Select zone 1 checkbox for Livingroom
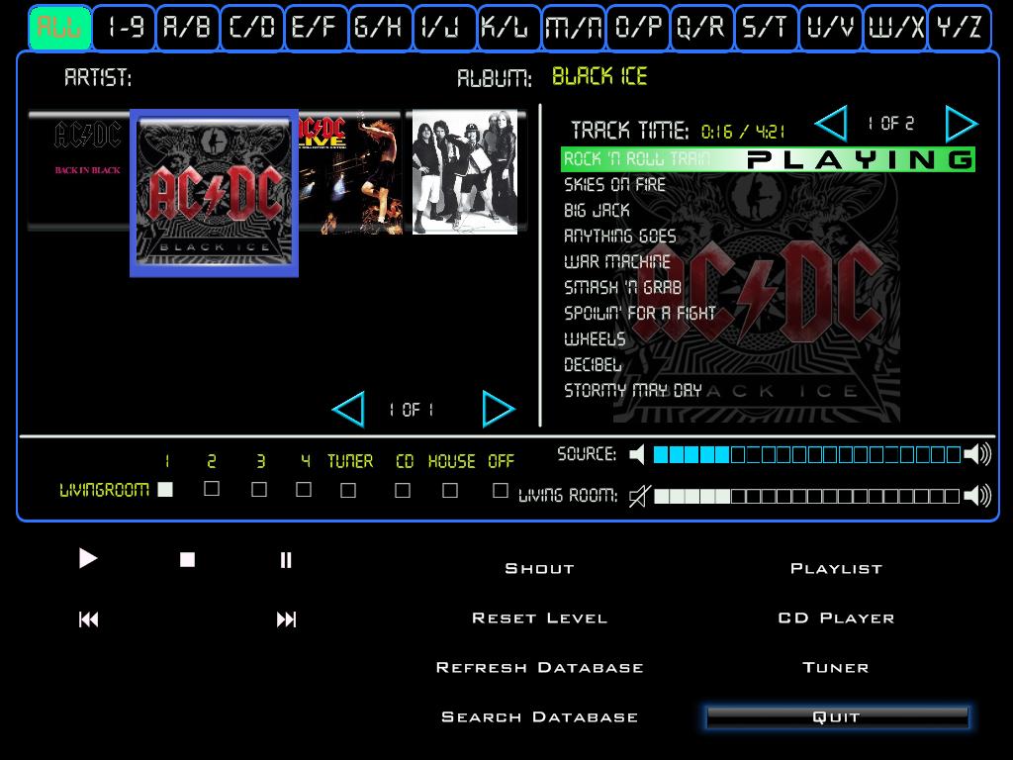 [x=165, y=490]
